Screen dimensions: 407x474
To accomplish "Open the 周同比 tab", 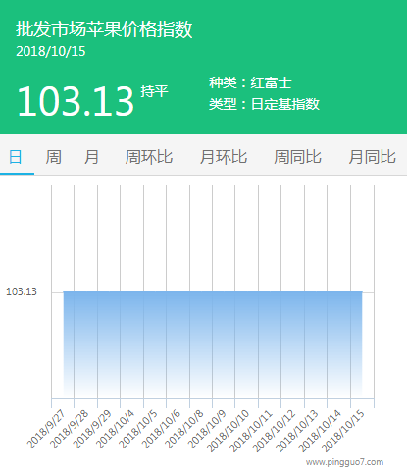I will tap(297, 157).
